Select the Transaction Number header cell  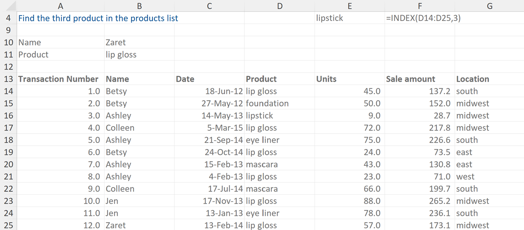coord(59,79)
